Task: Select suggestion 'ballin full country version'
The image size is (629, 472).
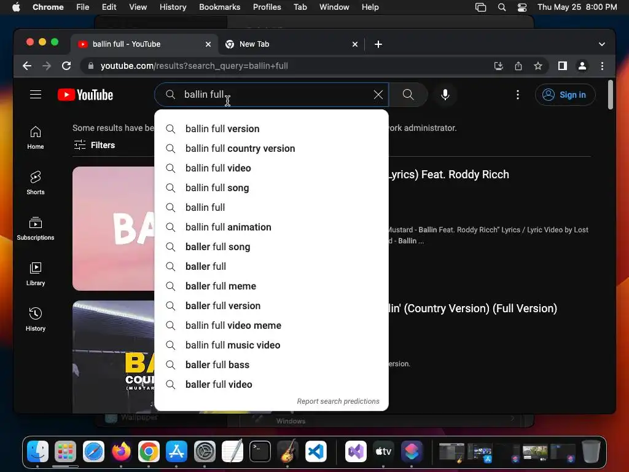Action: click(x=271, y=149)
